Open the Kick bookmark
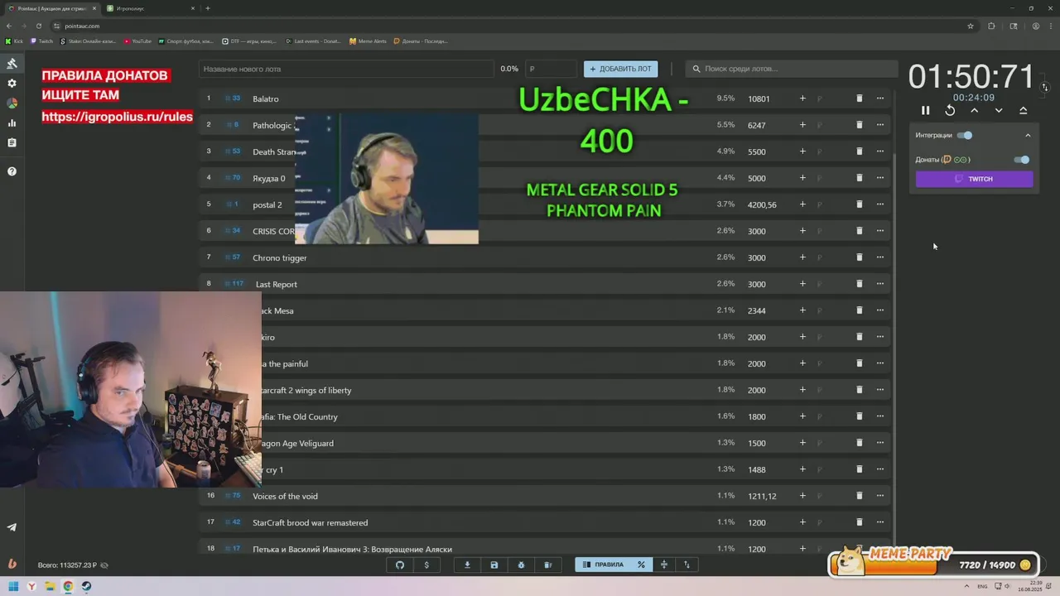This screenshot has height=596, width=1060. point(15,41)
